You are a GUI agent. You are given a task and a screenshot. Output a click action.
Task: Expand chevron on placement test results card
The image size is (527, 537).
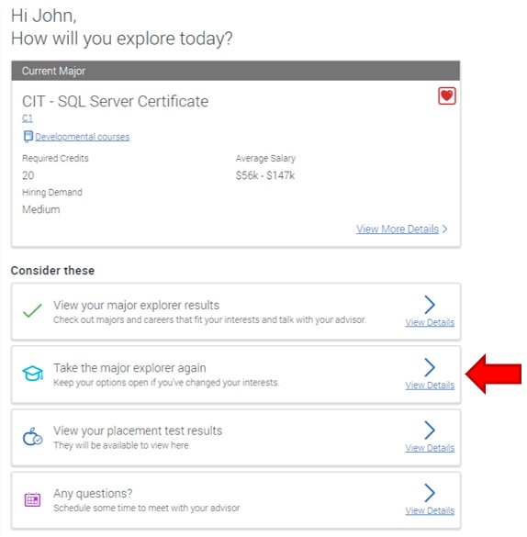(430, 430)
